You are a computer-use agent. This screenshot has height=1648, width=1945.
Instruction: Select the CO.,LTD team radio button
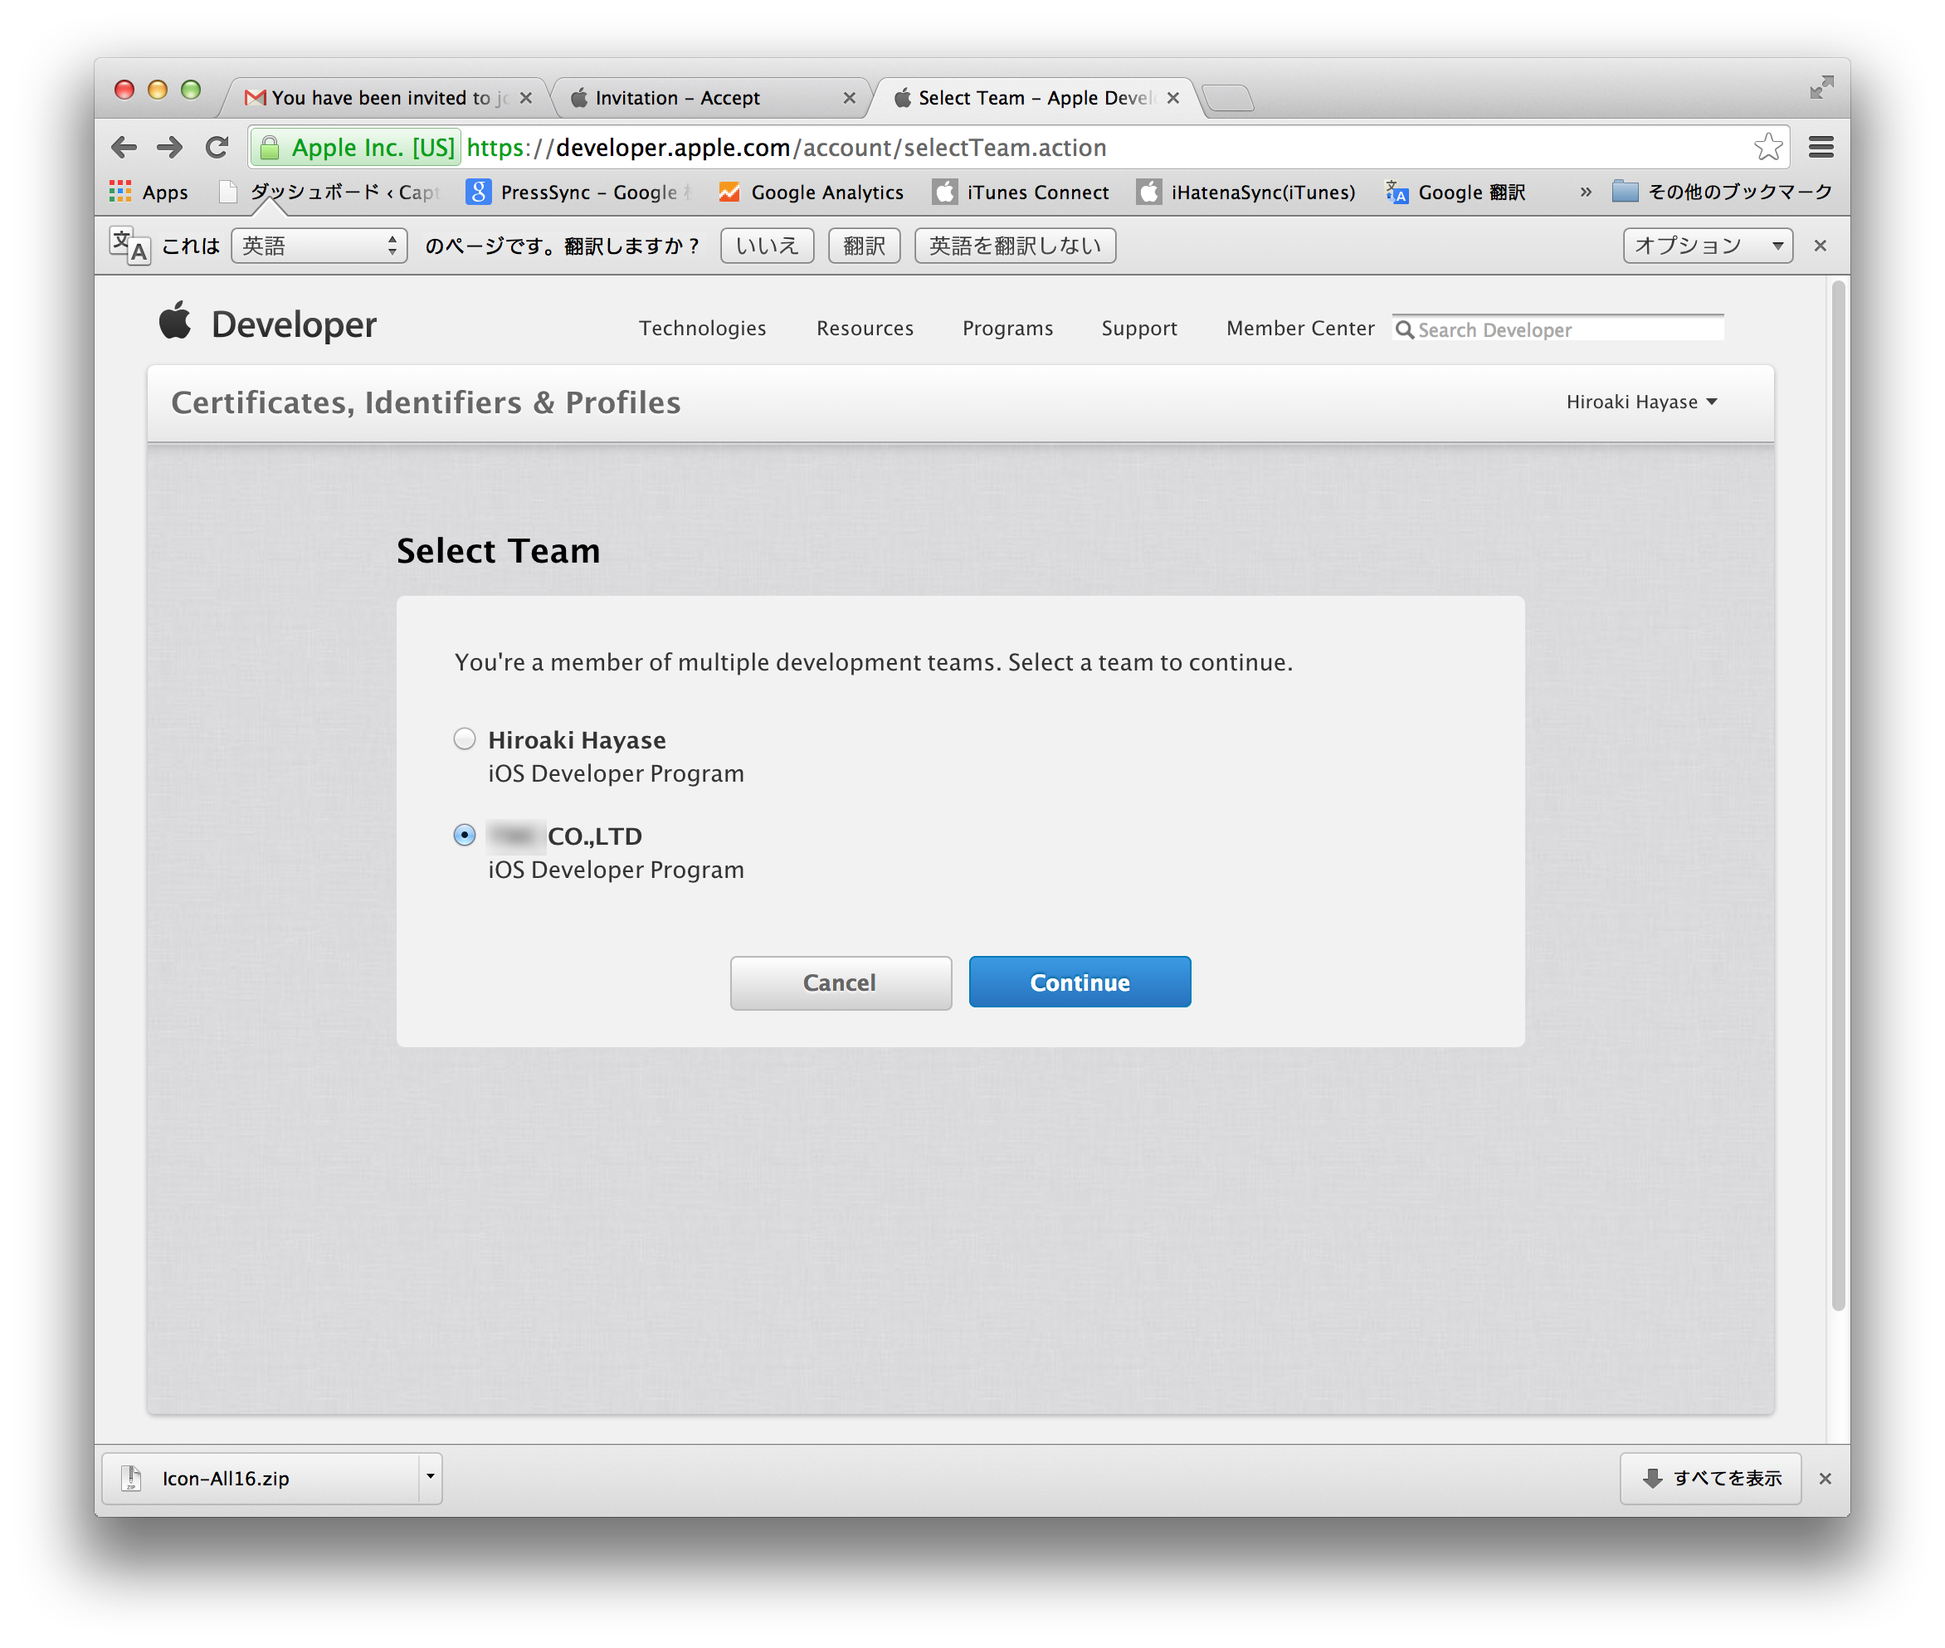(465, 836)
